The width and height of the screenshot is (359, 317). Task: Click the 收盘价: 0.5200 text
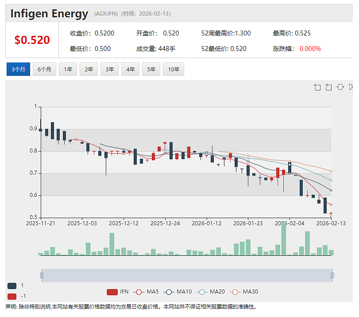pyautogui.click(x=92, y=33)
